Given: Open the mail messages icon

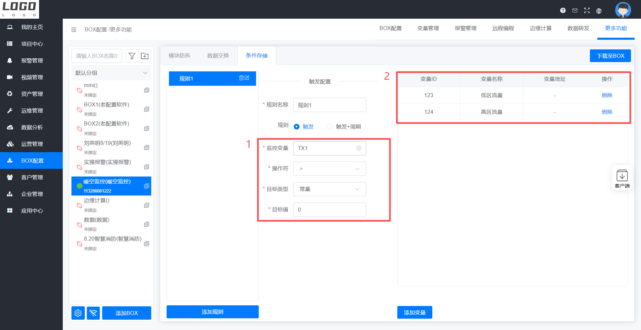Looking at the screenshot, I should (575, 10).
